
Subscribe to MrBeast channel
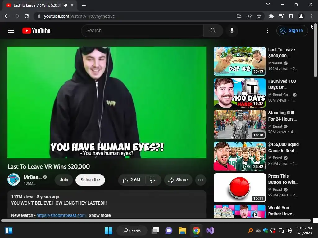pos(90,180)
